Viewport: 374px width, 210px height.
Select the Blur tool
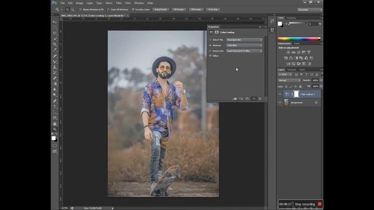point(55,89)
